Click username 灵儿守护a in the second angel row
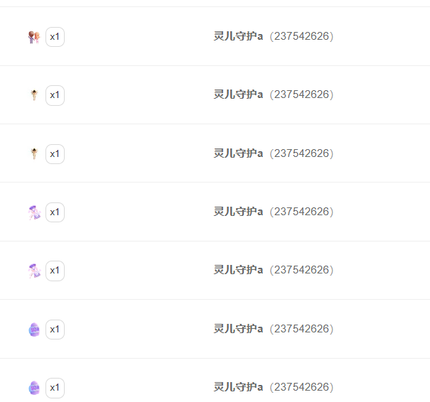 coord(238,153)
